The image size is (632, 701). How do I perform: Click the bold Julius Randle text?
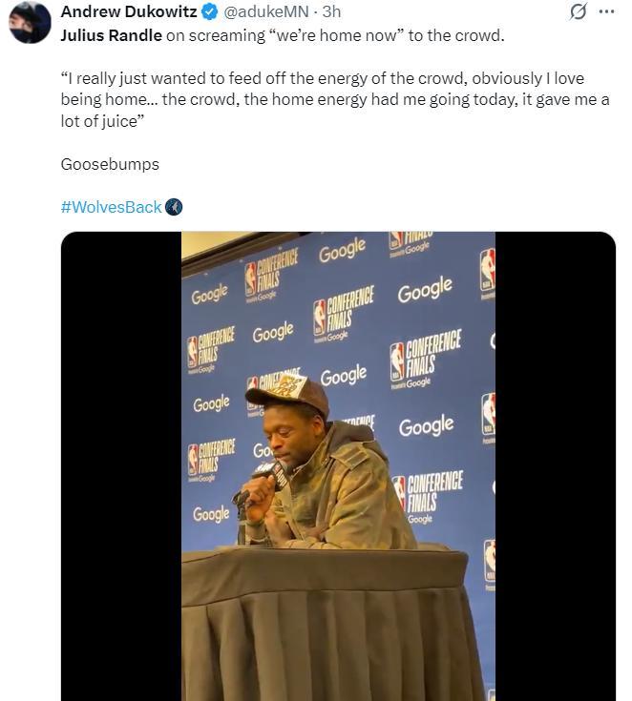(x=111, y=35)
